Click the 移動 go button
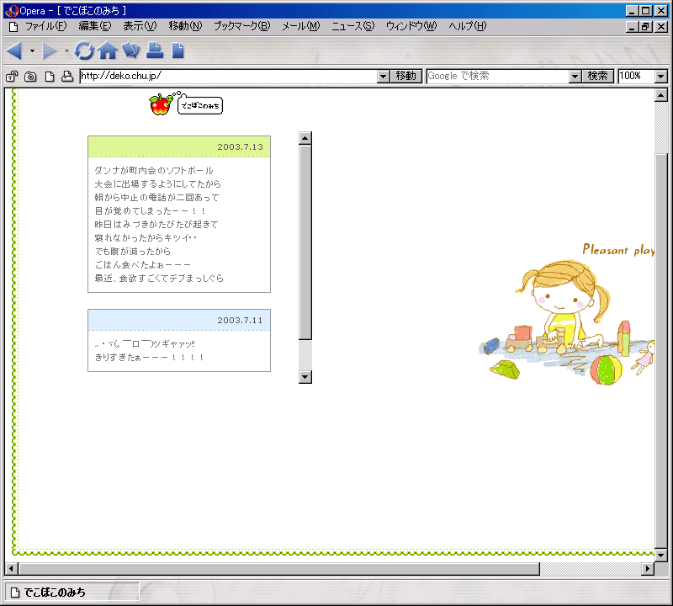 (406, 76)
